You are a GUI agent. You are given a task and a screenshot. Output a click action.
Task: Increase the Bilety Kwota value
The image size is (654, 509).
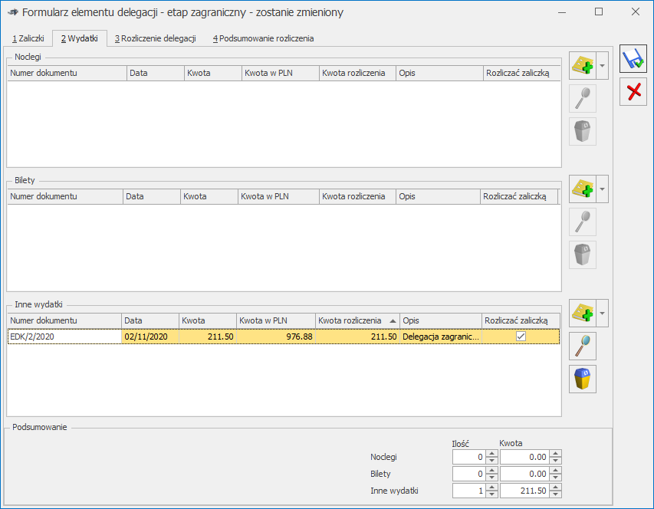556,470
